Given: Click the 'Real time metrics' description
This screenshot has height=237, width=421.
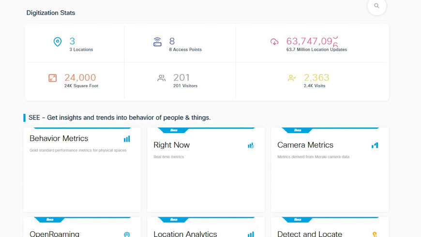Looking at the screenshot, I should pos(168,157).
